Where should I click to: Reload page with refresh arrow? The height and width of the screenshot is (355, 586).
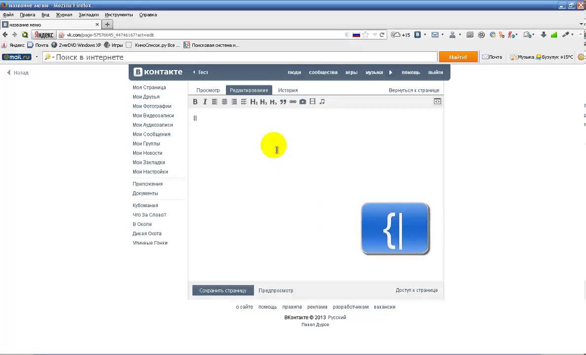(x=382, y=35)
